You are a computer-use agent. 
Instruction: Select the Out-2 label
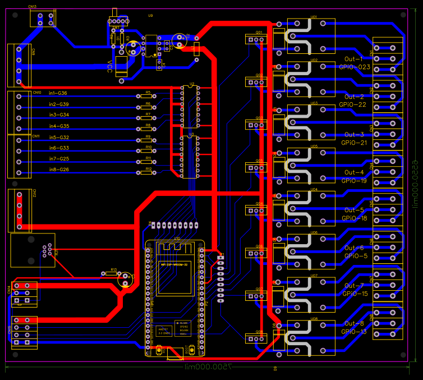click(354, 97)
